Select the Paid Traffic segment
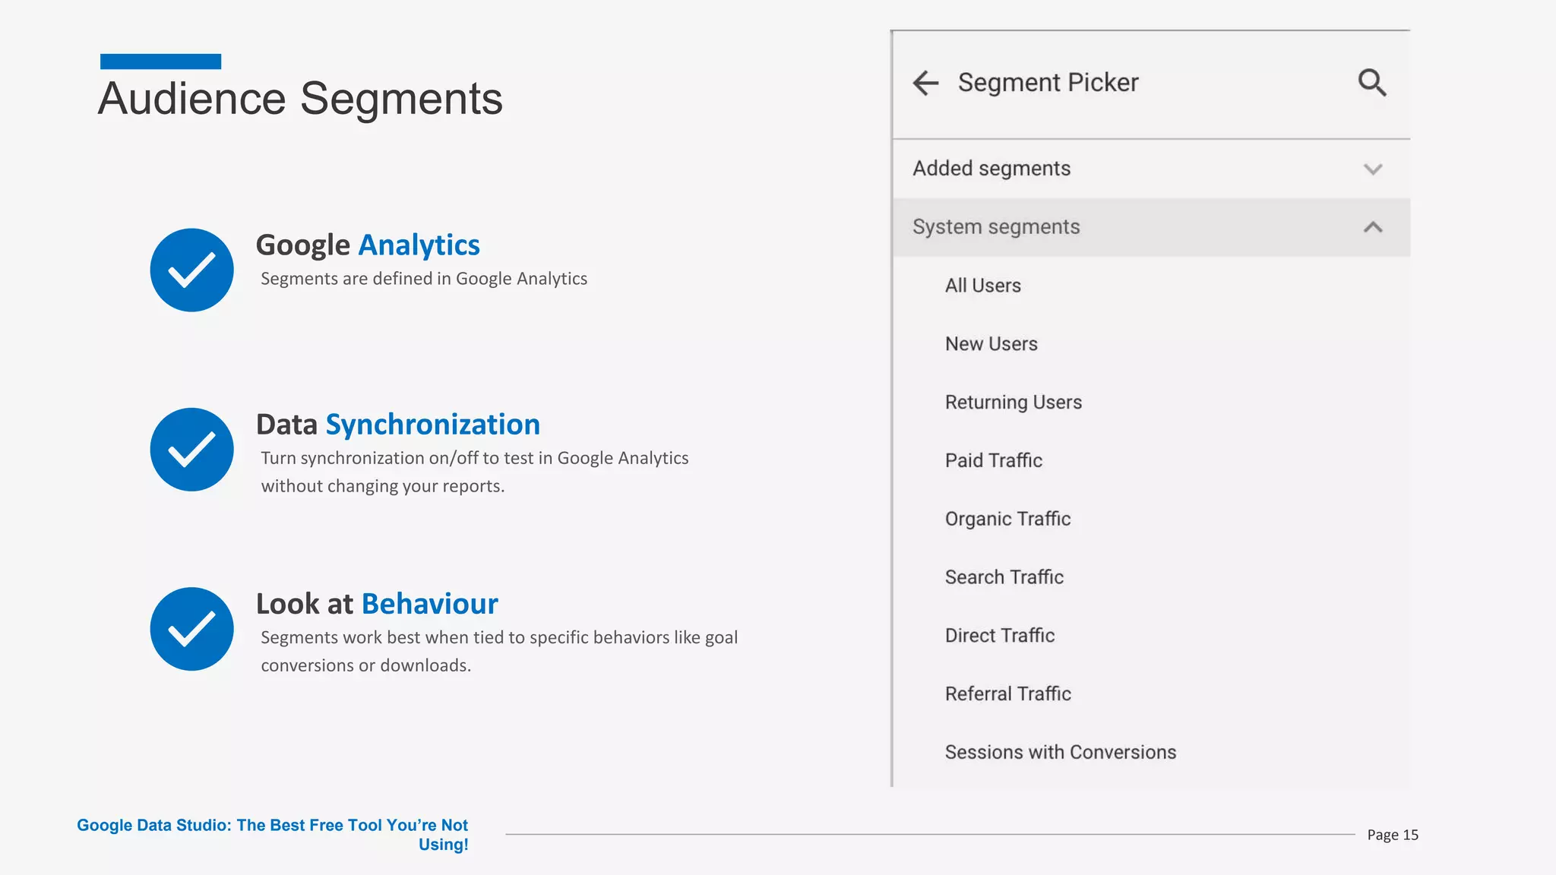 coord(994,460)
